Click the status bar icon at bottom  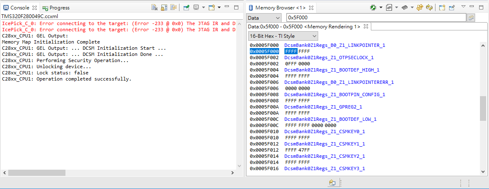[333, 183]
